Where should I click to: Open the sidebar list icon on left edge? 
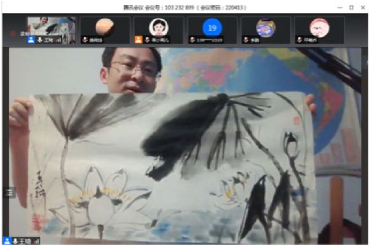pyautogui.click(x=9, y=192)
